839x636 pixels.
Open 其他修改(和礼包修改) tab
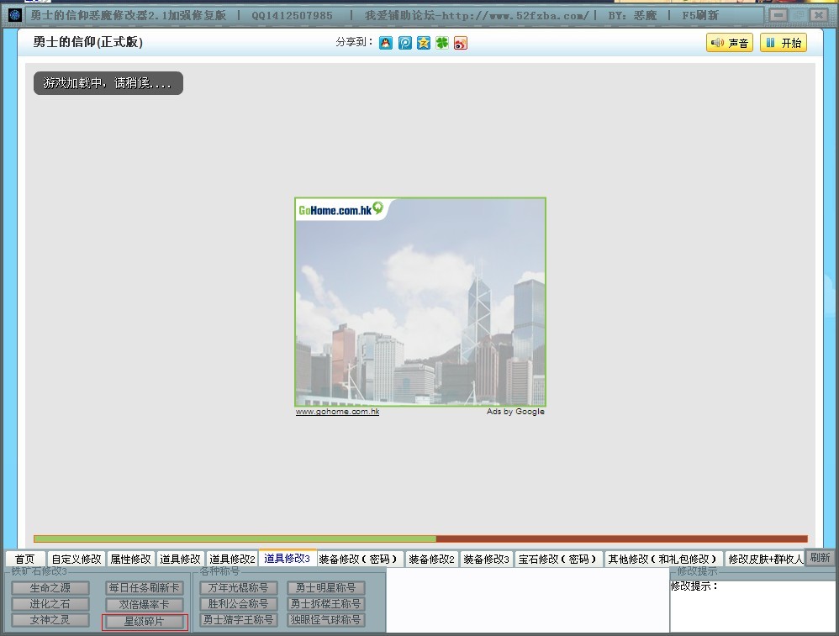pos(663,559)
